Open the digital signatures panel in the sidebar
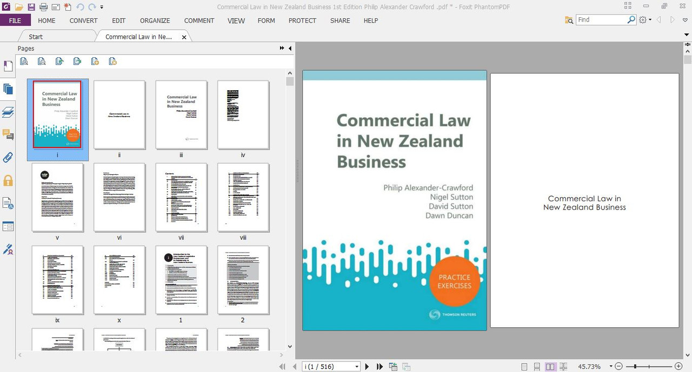Screen dimensions: 692x372 pos(8,249)
